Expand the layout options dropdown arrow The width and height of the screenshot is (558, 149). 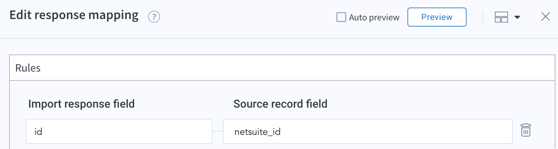tap(517, 17)
